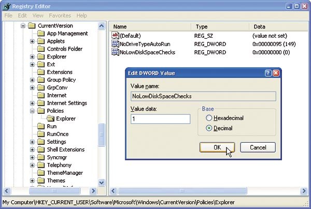Click the NoLowDiskSpaceChecks DWORD value icon
This screenshot has width=311, height=209.
pos(115,52)
